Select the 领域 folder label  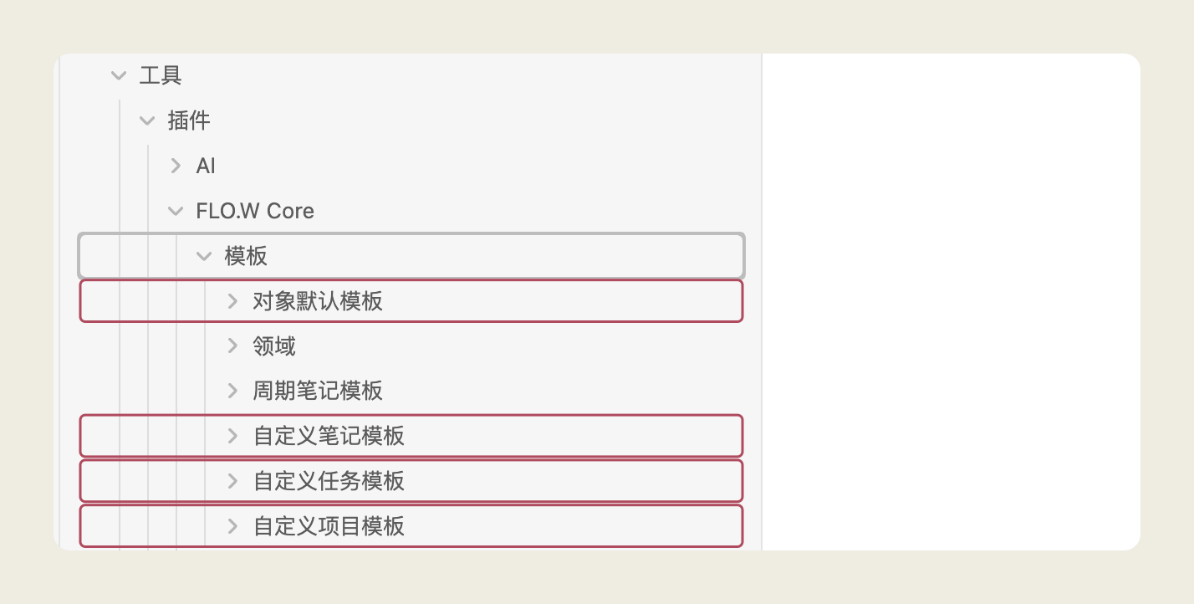pyautogui.click(x=274, y=346)
